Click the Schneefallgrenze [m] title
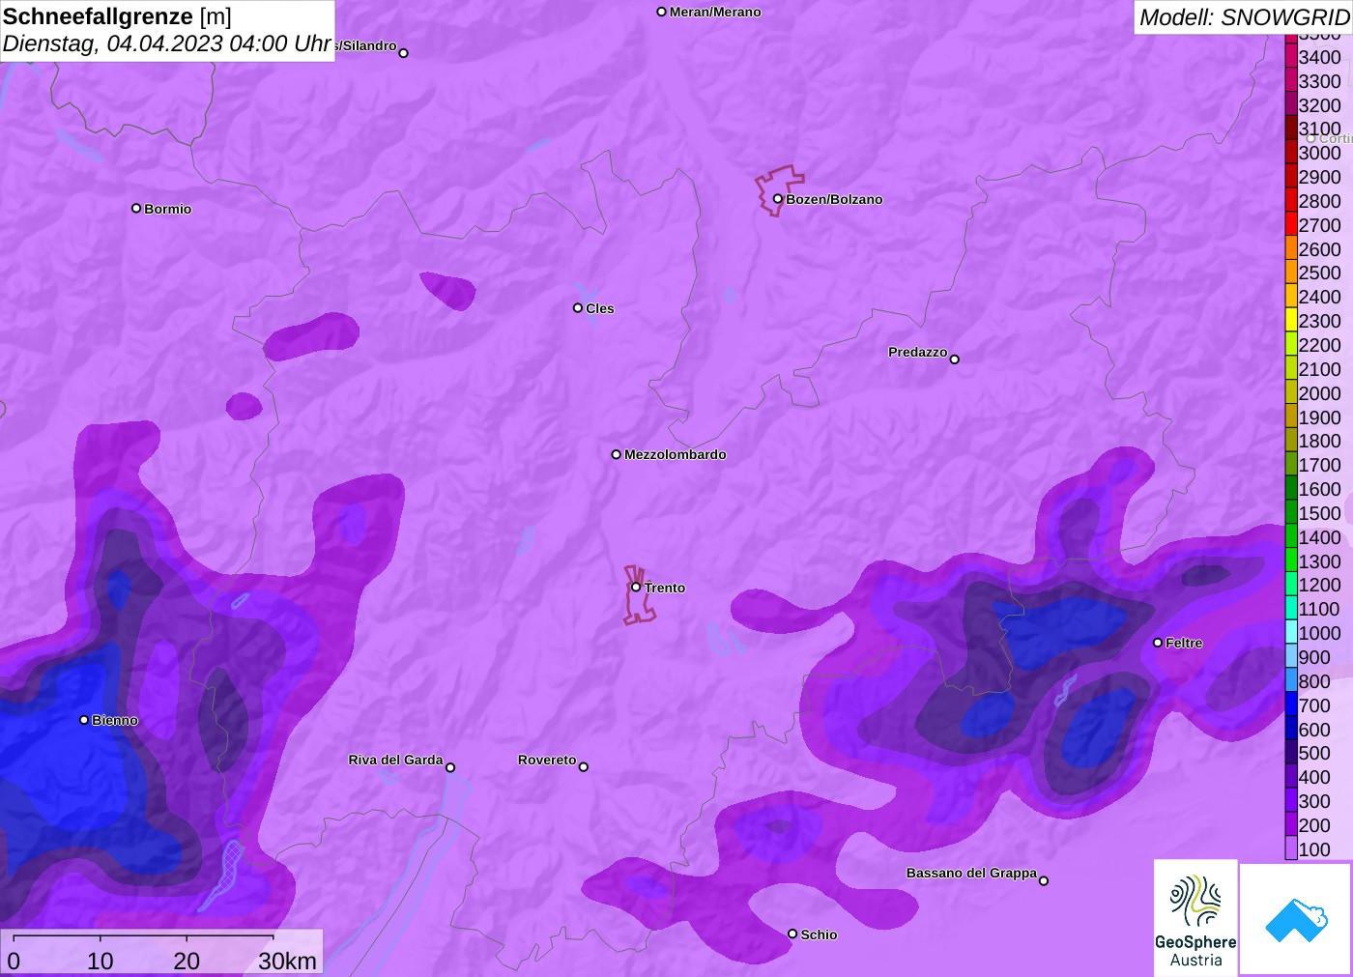This screenshot has width=1353, height=977. pyautogui.click(x=117, y=16)
